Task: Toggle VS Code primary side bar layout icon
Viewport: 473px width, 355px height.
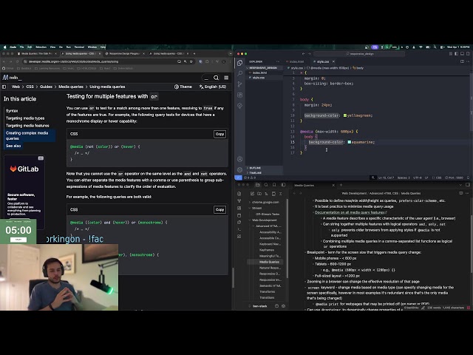Action: point(457,54)
